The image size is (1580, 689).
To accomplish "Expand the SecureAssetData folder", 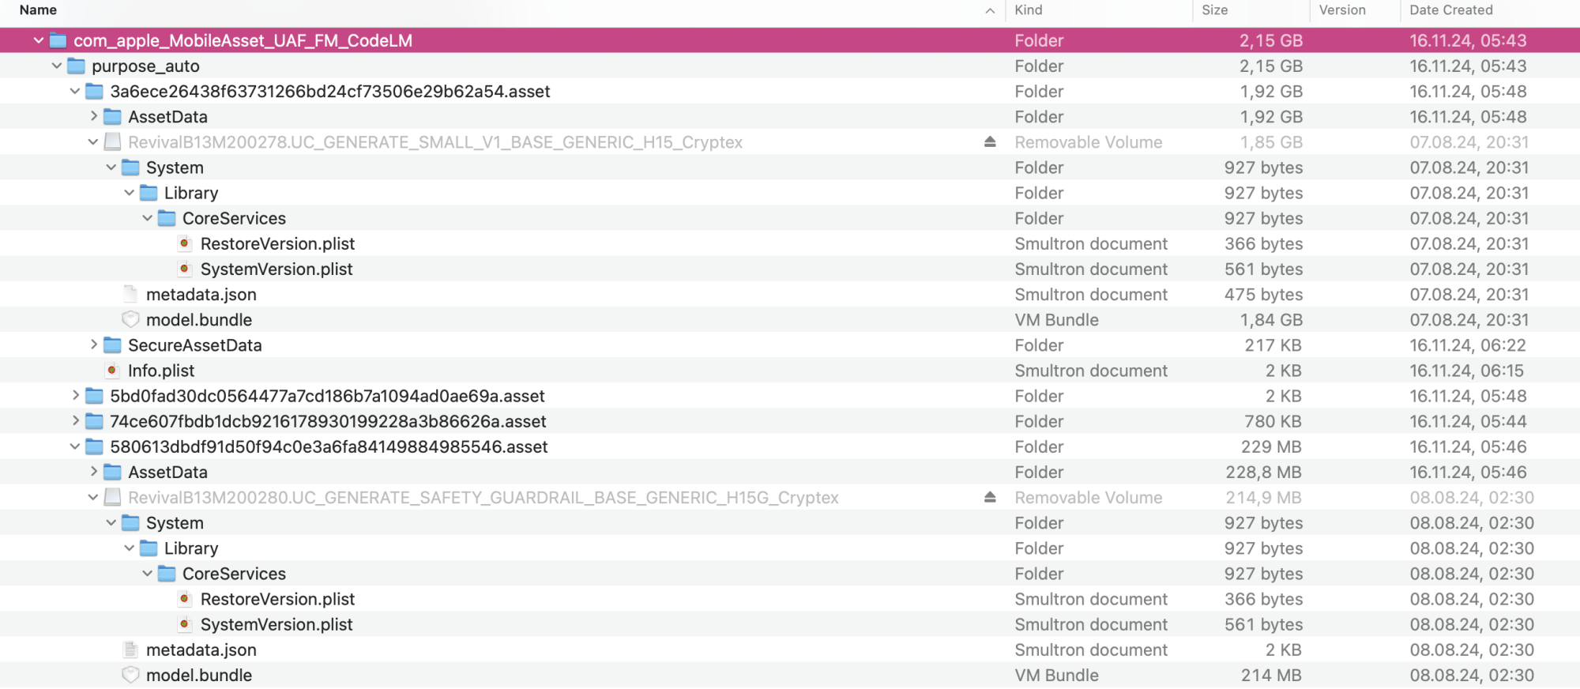I will tap(93, 344).
